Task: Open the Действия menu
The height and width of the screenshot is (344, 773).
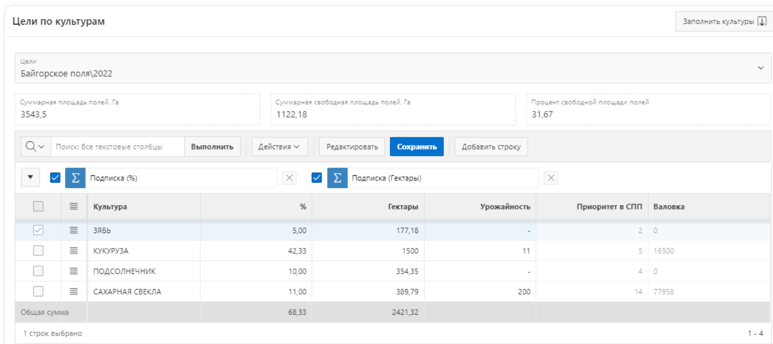Action: 278,147
